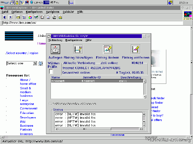The image size is (193, 144).
Task: Click the Select country / region link
Action: tap(22, 53)
